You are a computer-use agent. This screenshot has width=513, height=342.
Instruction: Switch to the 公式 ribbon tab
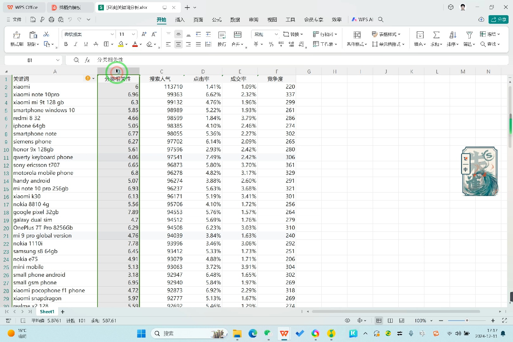tap(217, 20)
